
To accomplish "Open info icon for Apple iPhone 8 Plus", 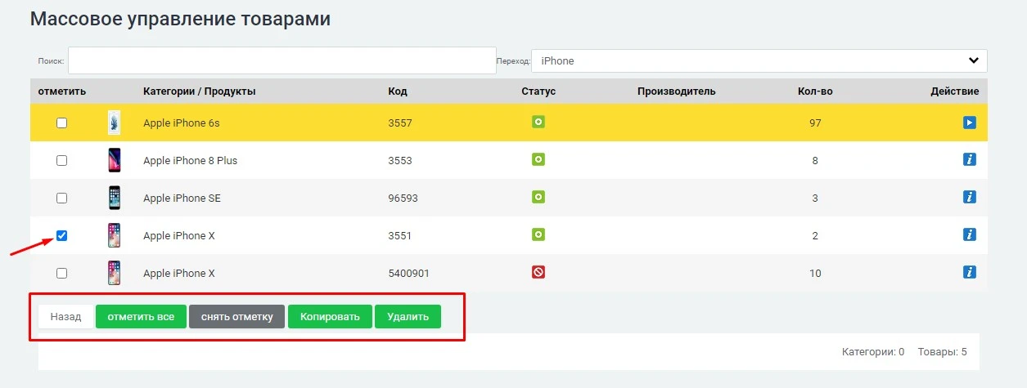I will pyautogui.click(x=970, y=160).
